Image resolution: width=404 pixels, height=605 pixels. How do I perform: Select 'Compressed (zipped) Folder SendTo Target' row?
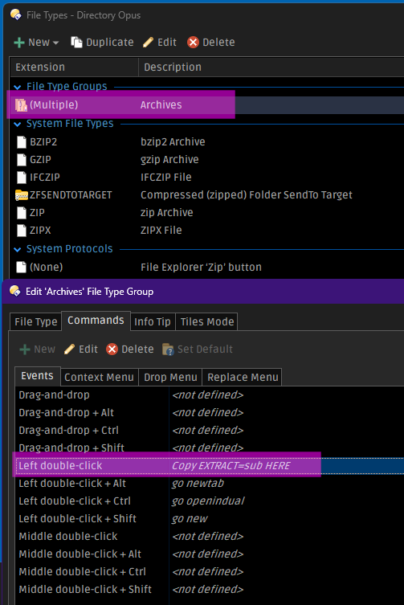click(x=208, y=195)
